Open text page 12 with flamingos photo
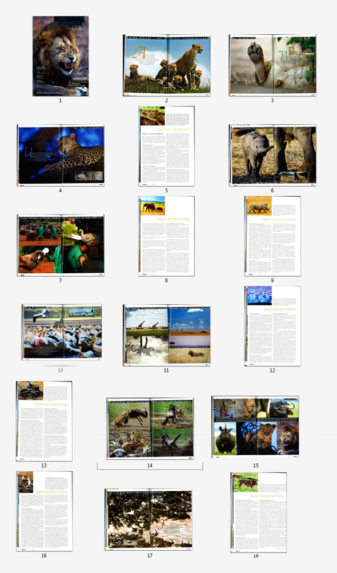This screenshot has width=337, height=573. pyautogui.click(x=272, y=326)
